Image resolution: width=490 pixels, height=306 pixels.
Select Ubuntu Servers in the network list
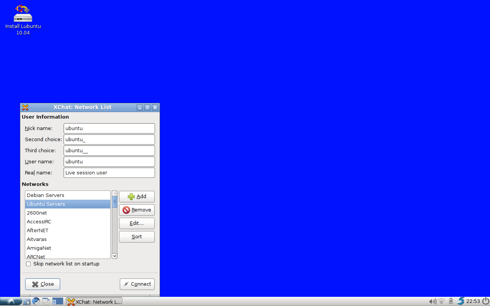(68, 204)
